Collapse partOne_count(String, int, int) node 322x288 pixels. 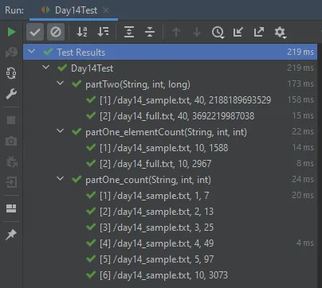61,178
